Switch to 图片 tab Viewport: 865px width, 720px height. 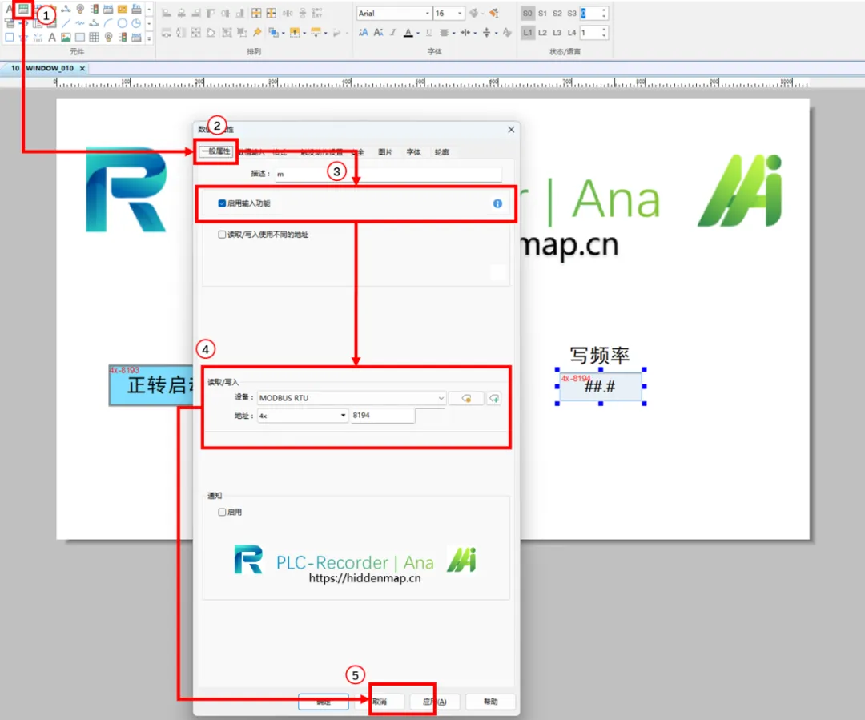coord(385,152)
